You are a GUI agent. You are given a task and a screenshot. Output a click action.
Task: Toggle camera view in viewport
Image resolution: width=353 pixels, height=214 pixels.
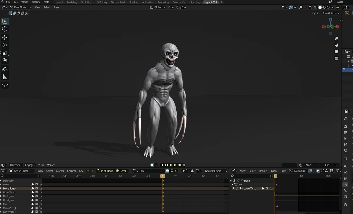tap(337, 52)
